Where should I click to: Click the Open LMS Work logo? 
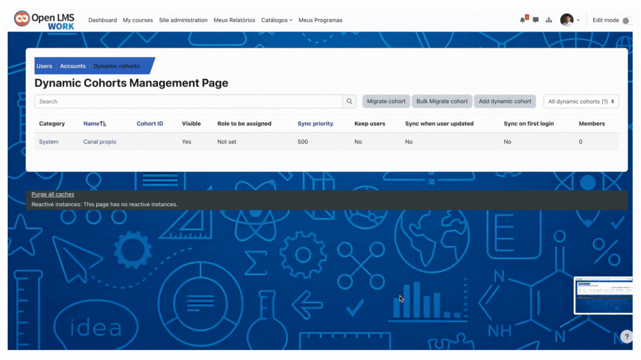tap(44, 20)
